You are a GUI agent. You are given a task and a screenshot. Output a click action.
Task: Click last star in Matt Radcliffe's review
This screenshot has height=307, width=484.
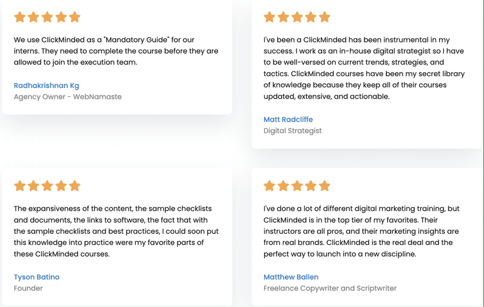click(x=324, y=17)
